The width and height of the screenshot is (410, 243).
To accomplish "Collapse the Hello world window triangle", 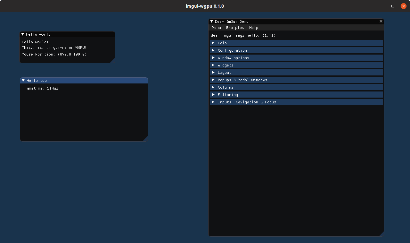I will click(23, 34).
